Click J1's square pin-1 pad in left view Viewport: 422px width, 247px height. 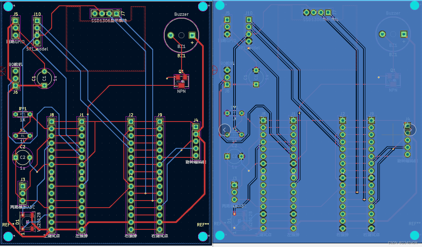(x=82, y=122)
